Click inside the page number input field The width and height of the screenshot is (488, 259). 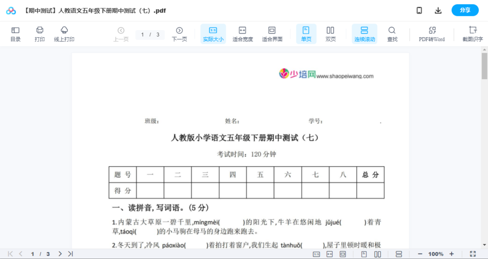(143, 35)
